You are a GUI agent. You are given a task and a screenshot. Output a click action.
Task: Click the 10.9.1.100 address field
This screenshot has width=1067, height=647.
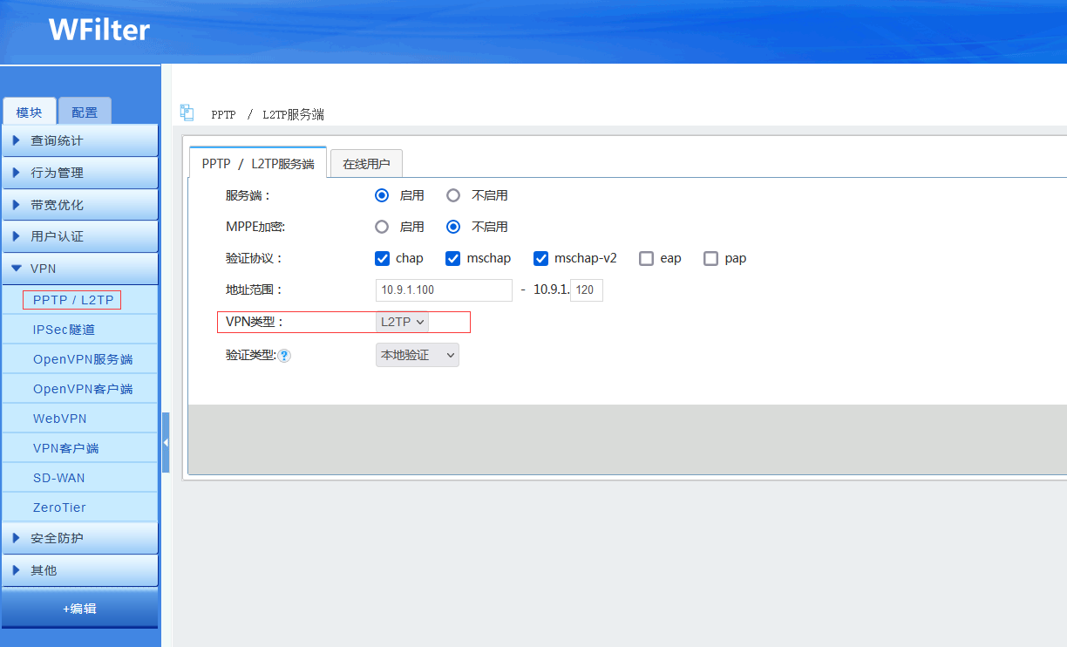pyautogui.click(x=444, y=290)
